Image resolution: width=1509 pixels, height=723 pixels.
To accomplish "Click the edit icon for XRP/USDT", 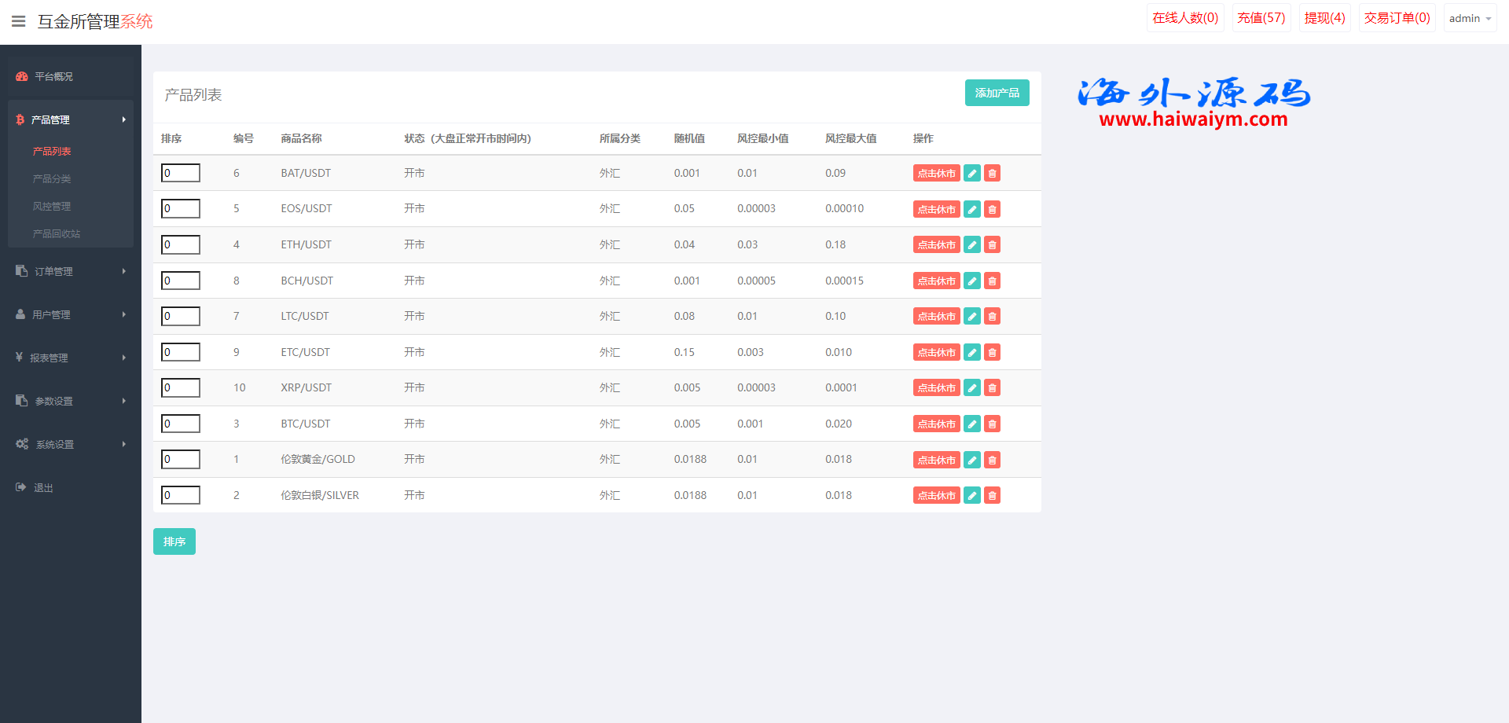I will coord(972,388).
